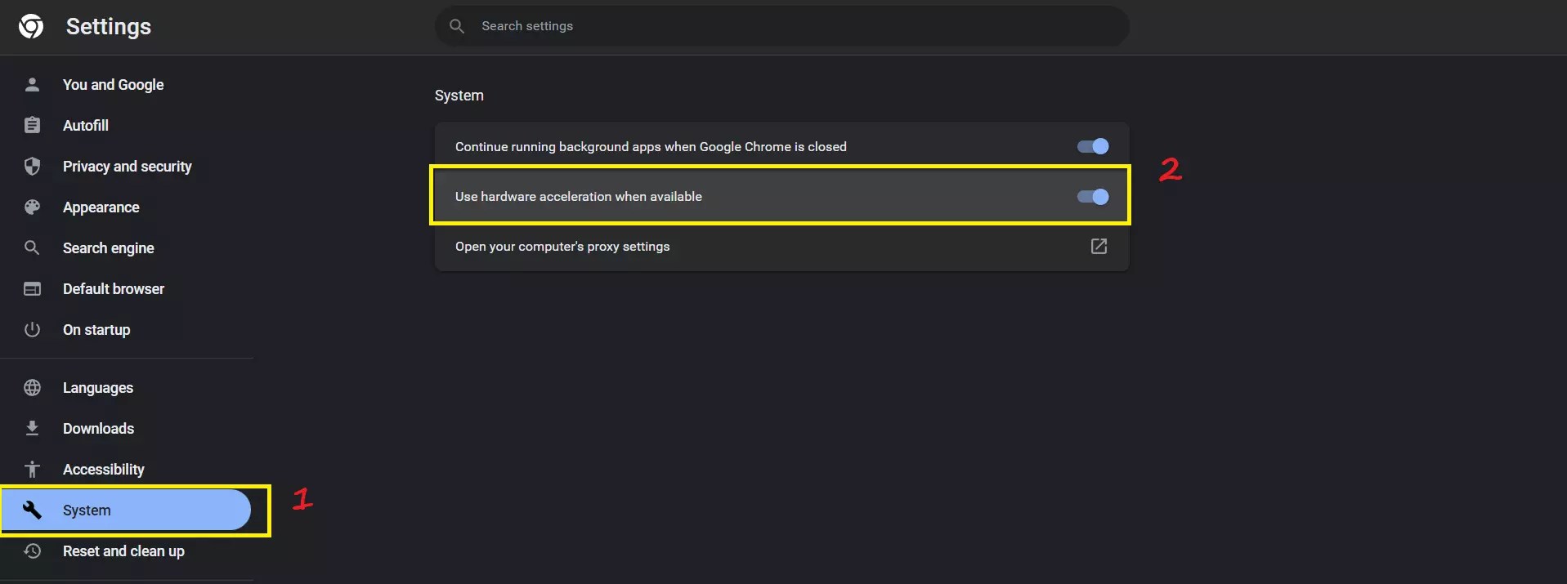Click the You and Google person icon

pyautogui.click(x=31, y=84)
